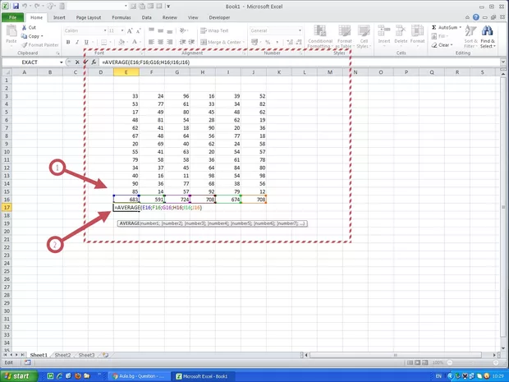Viewport: 509px width, 382px height.
Task: Switch to the Sheet2 worksheet tab
Action: coord(62,355)
